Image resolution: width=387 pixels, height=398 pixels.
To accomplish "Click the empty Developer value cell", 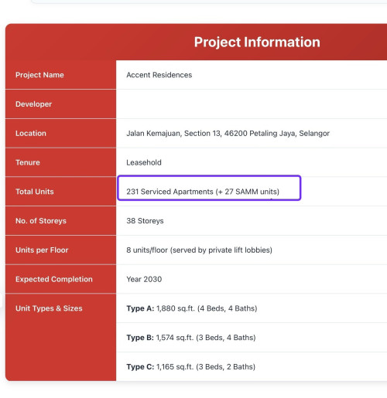I will click(x=252, y=104).
